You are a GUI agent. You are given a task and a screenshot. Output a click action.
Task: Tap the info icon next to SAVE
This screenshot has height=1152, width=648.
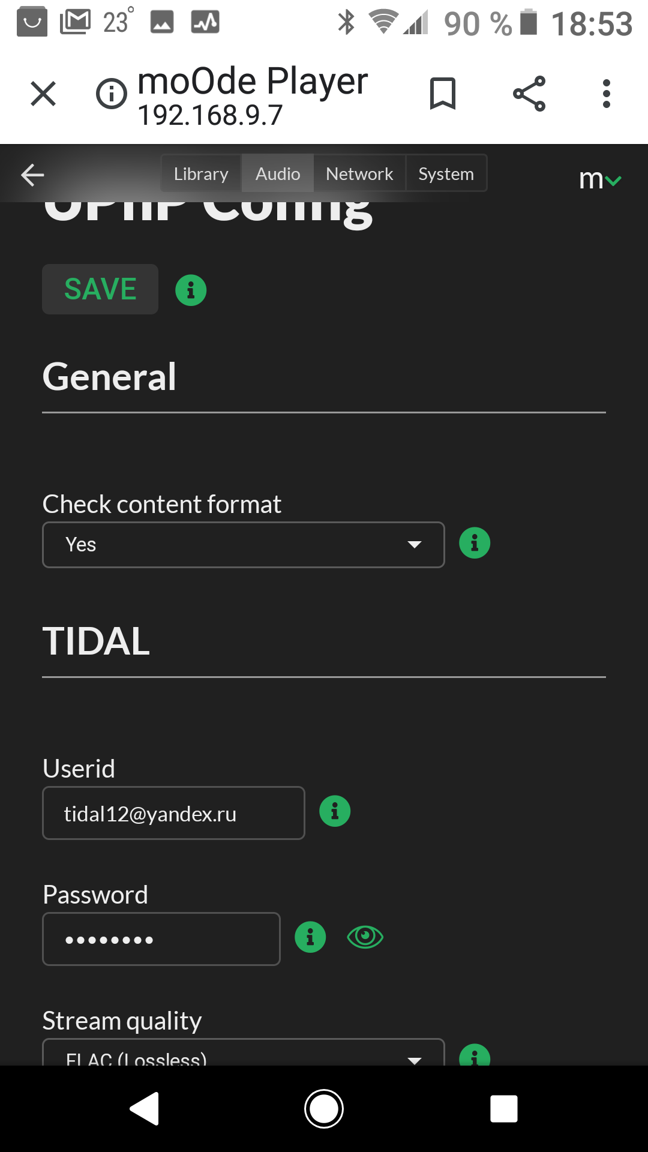click(191, 290)
